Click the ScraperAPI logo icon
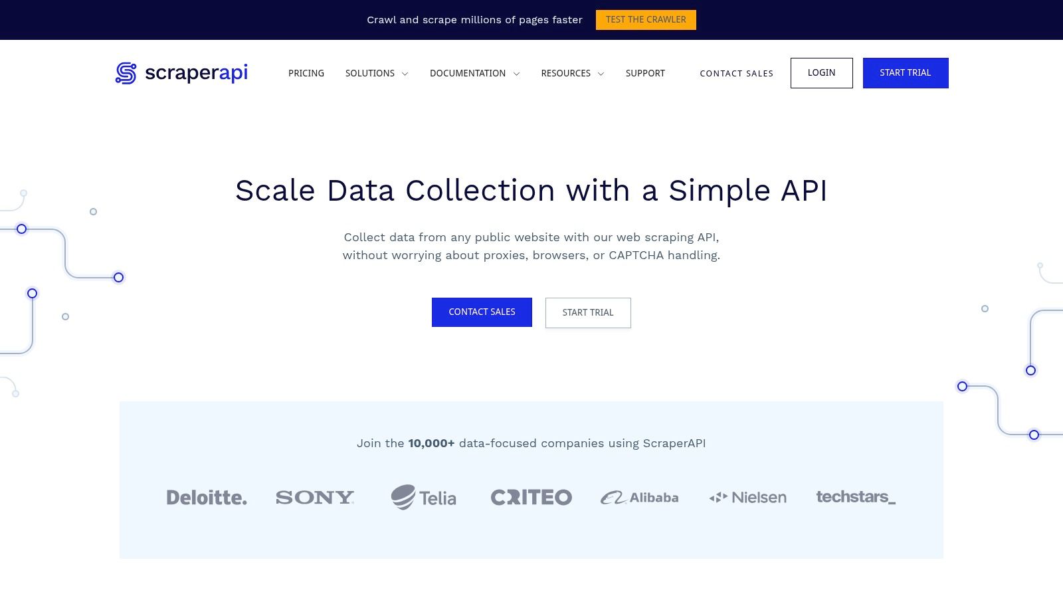This screenshot has height=598, width=1063. (126, 74)
